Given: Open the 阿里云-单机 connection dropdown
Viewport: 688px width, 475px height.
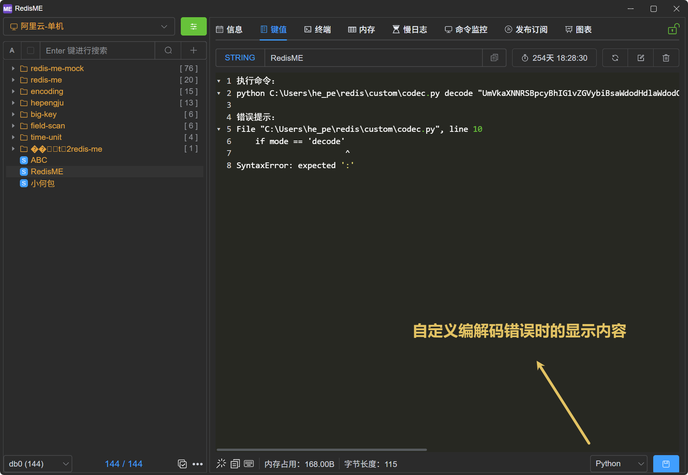Looking at the screenshot, I should 89,27.
